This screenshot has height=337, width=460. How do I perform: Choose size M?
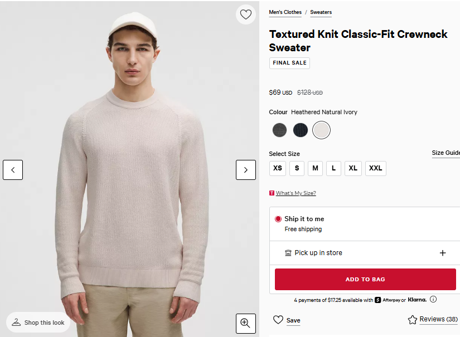[x=315, y=168]
